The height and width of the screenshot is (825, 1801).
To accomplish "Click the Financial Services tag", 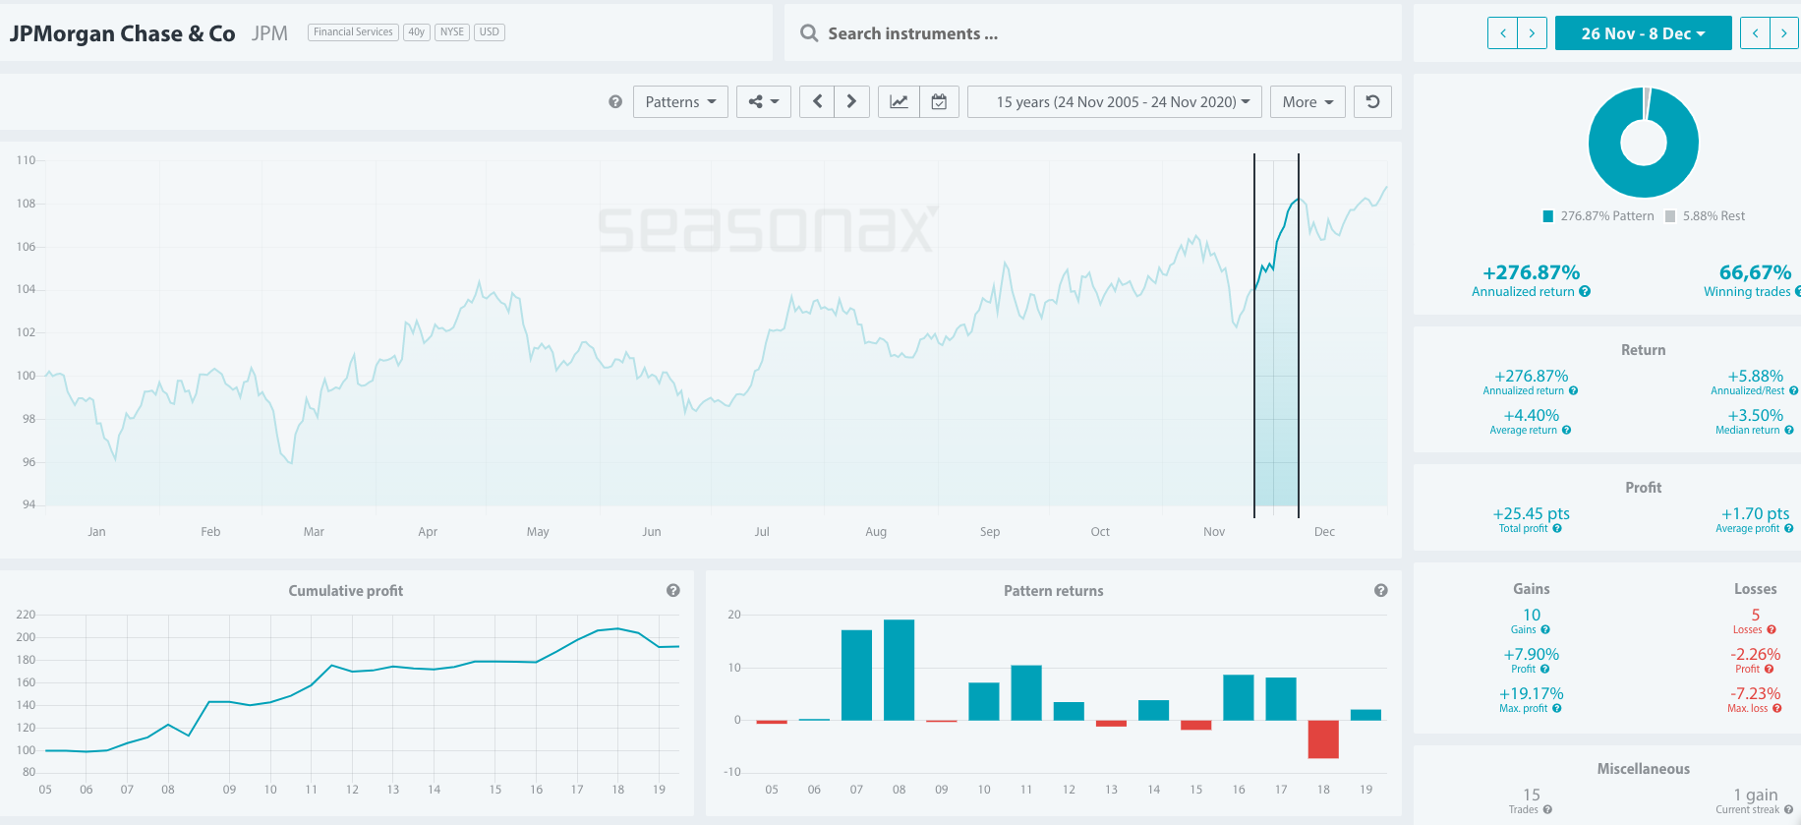I will pyautogui.click(x=353, y=31).
